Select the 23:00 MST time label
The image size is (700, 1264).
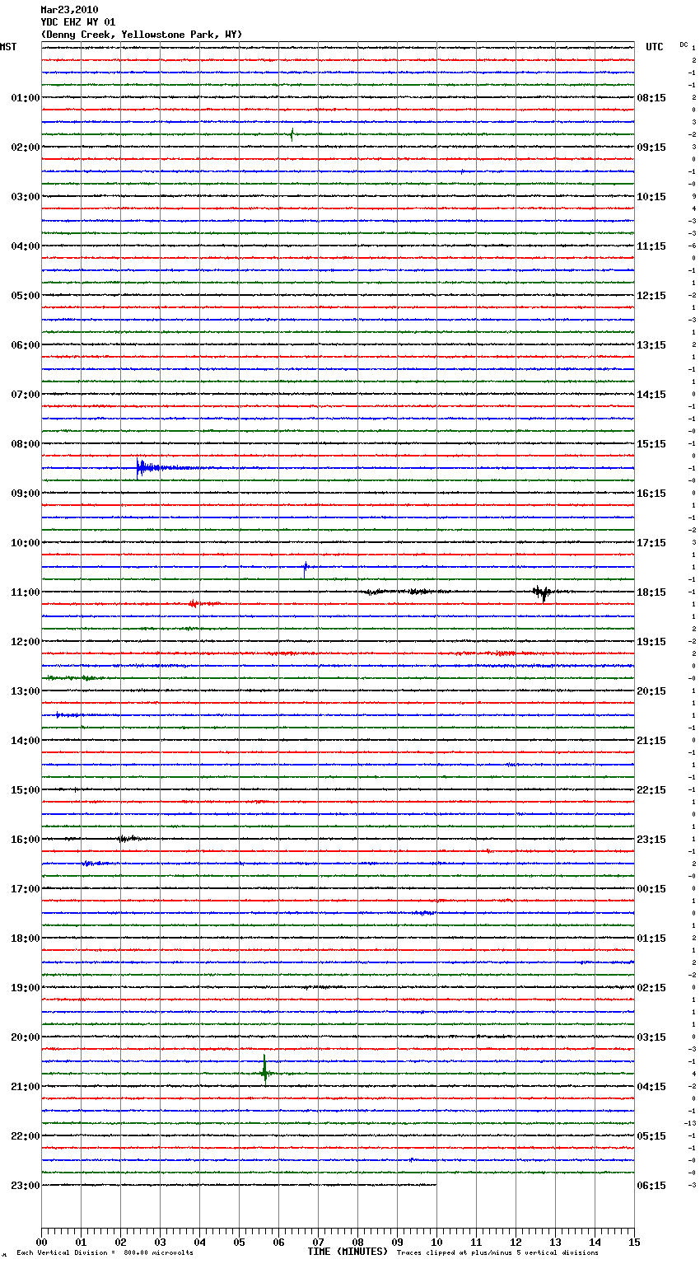[x=25, y=1186]
